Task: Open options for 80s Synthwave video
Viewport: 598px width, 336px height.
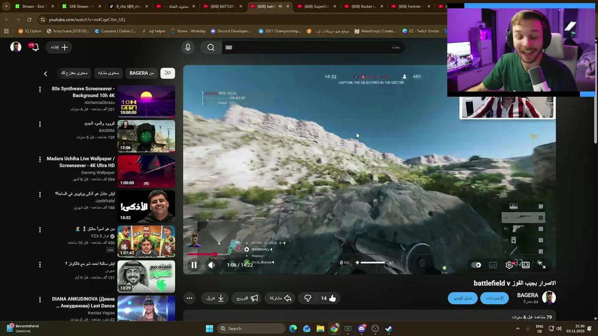Action: (x=40, y=89)
